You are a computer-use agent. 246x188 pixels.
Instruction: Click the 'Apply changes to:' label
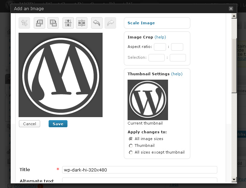click(x=147, y=132)
